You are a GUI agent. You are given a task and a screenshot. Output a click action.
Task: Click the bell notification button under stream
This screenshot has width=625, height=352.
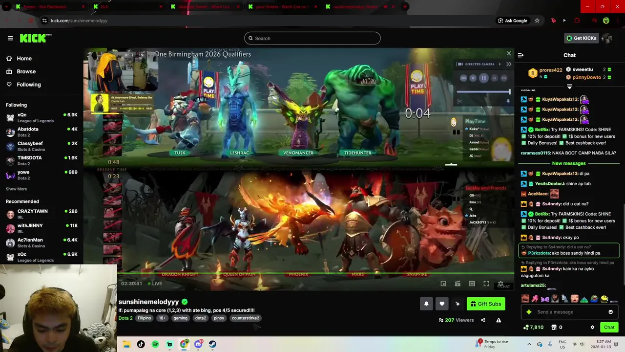coord(426,304)
